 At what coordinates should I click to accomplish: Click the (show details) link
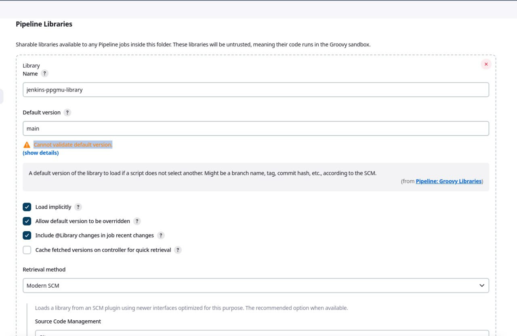41,153
